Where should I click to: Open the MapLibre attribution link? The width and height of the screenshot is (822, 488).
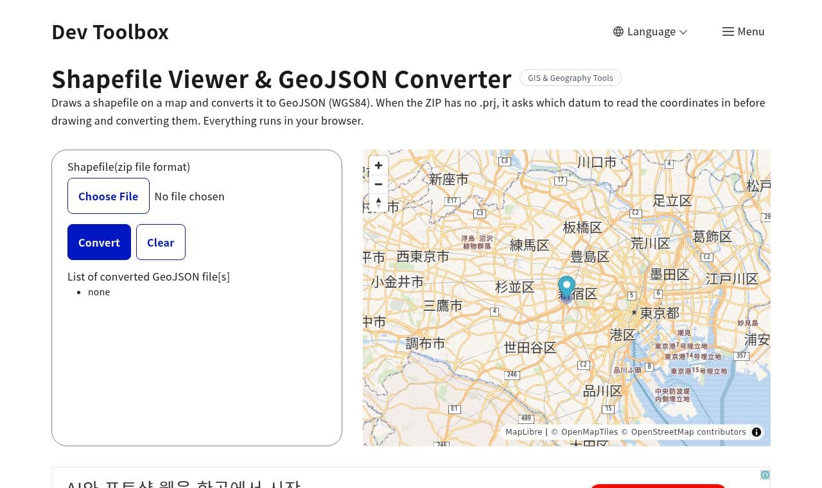524,432
